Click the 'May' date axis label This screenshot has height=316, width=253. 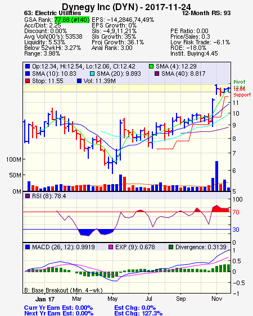112,299
